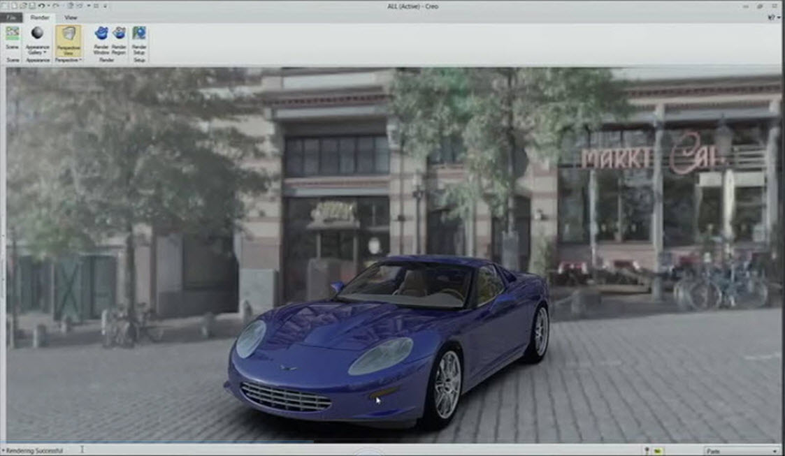
Task: Click the 'Rendering Successful' status message
Action: (34, 450)
